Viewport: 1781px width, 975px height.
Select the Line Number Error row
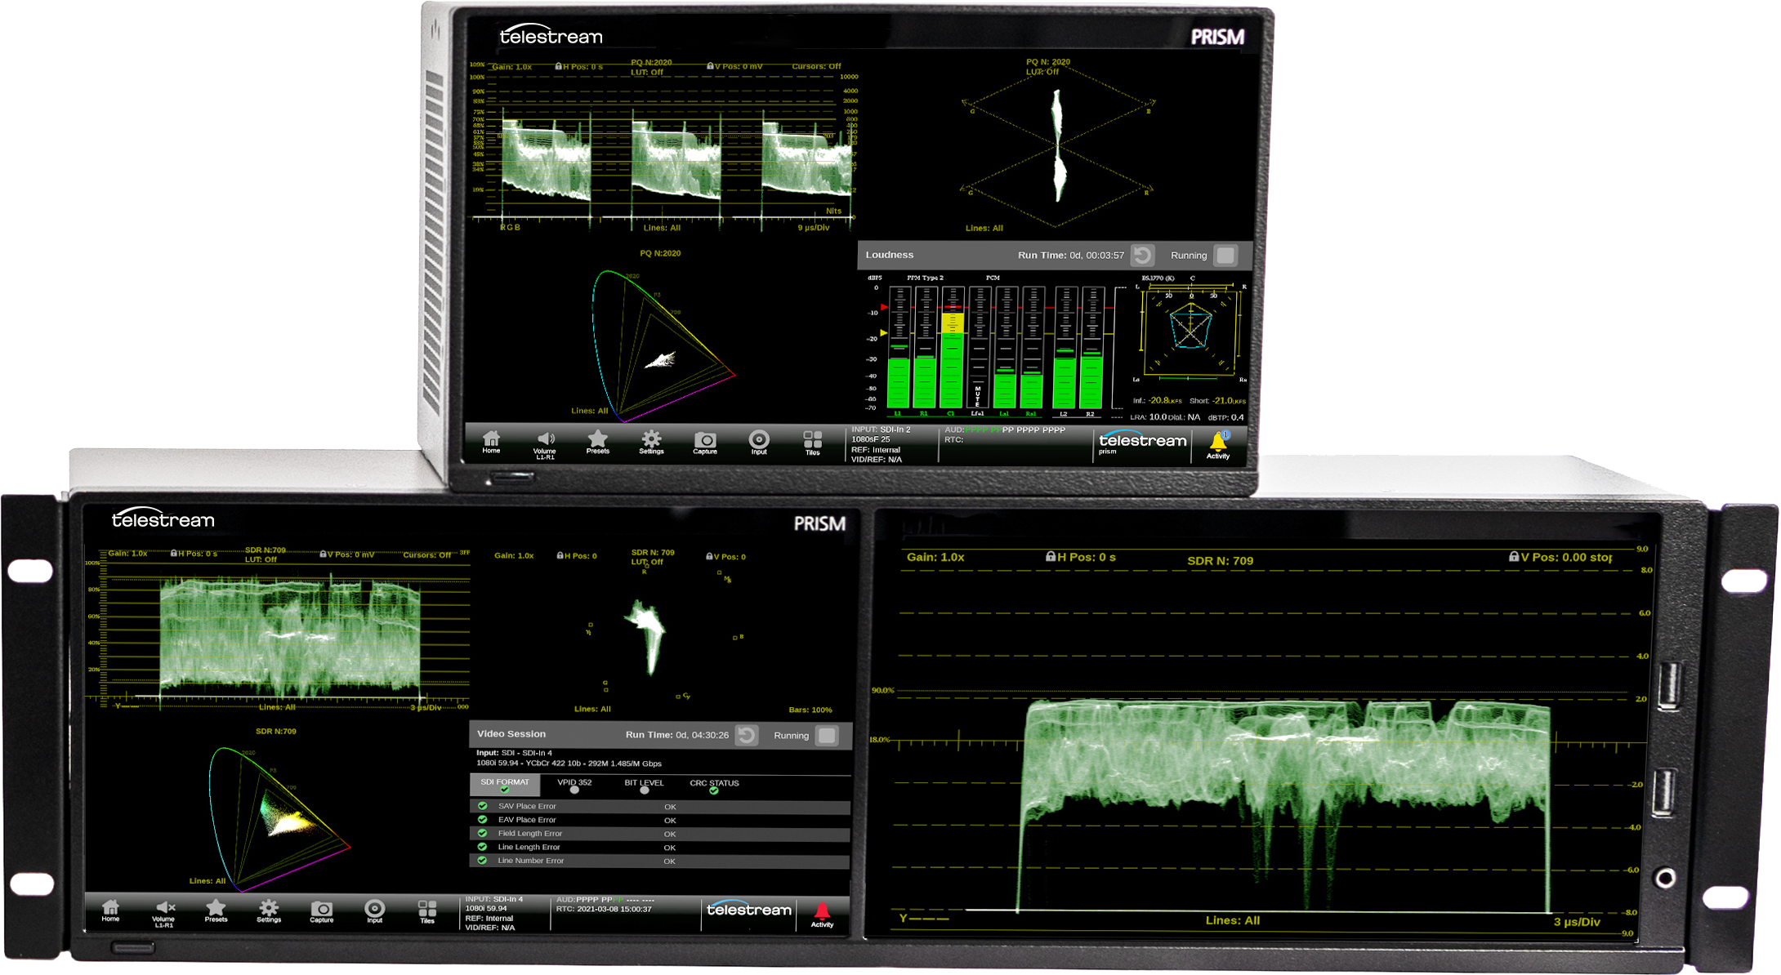click(x=660, y=861)
